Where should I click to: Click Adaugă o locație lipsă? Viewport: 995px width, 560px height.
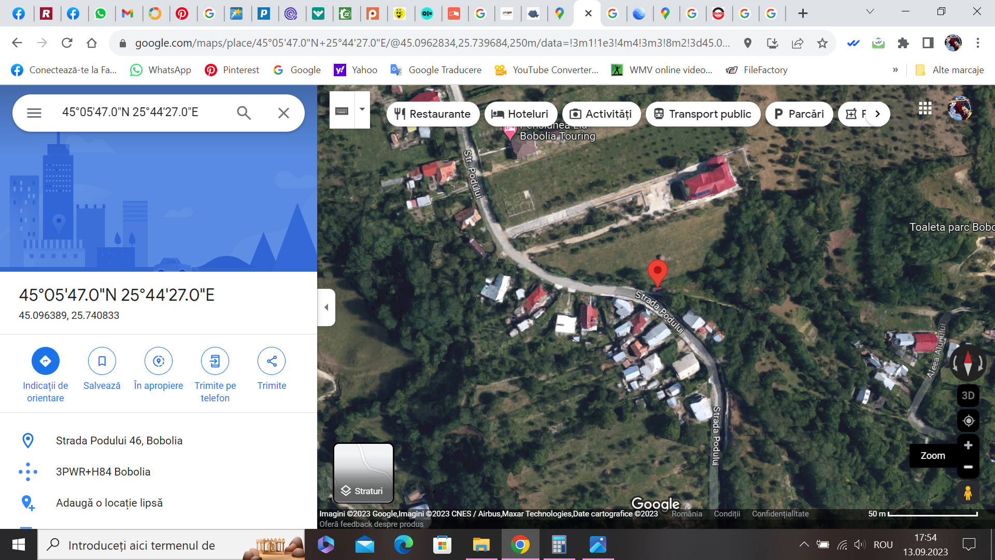pos(109,502)
